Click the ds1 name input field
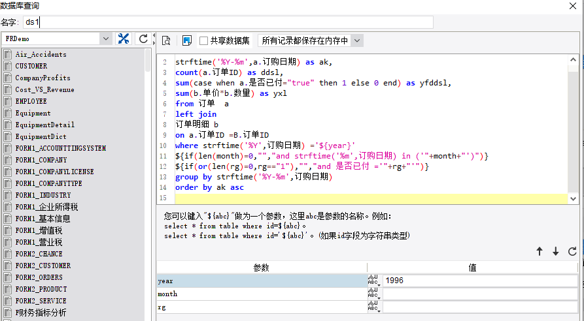584x321 pixels. tap(228, 22)
